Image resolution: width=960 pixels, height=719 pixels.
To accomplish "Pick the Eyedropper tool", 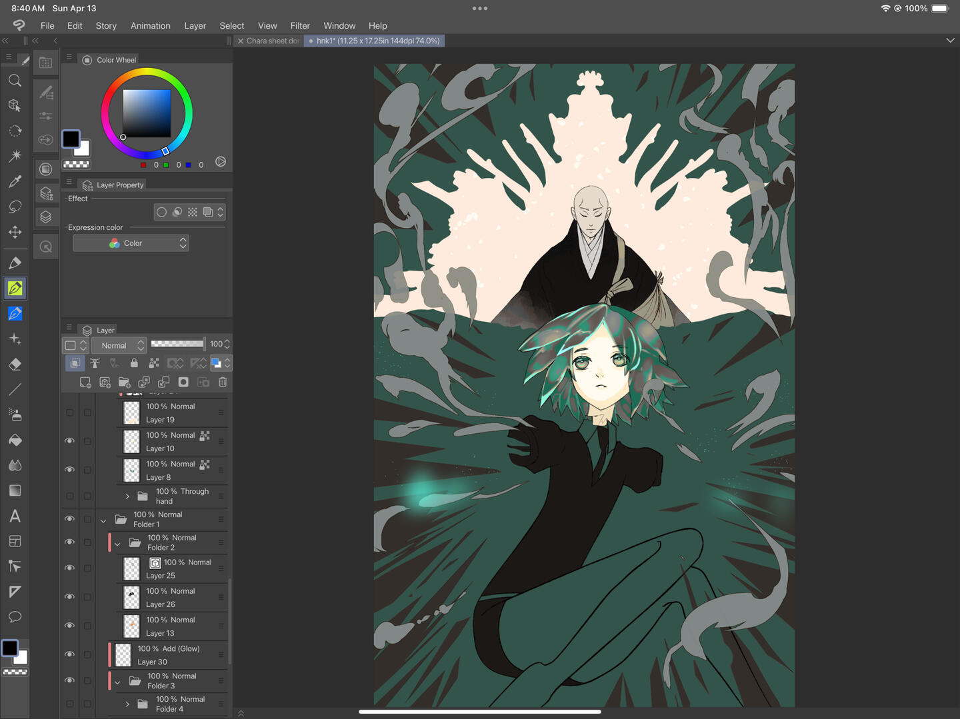I will [15, 181].
